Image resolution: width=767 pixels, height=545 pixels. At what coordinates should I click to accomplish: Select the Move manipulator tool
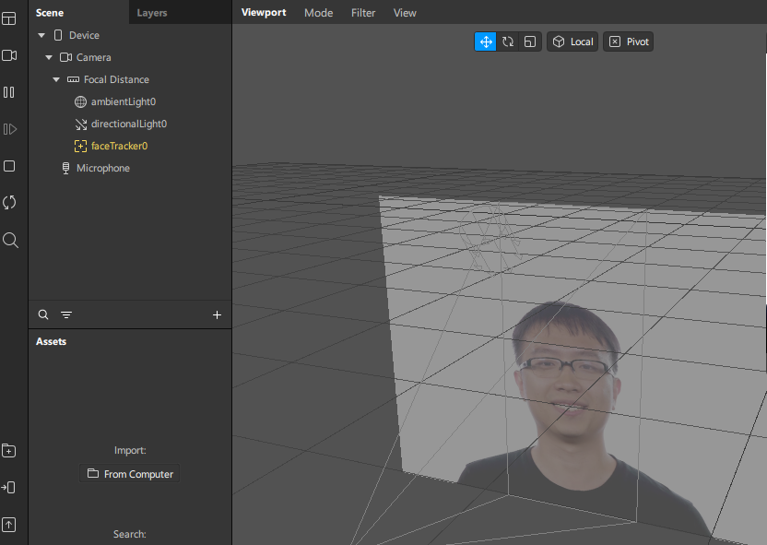[x=486, y=41]
